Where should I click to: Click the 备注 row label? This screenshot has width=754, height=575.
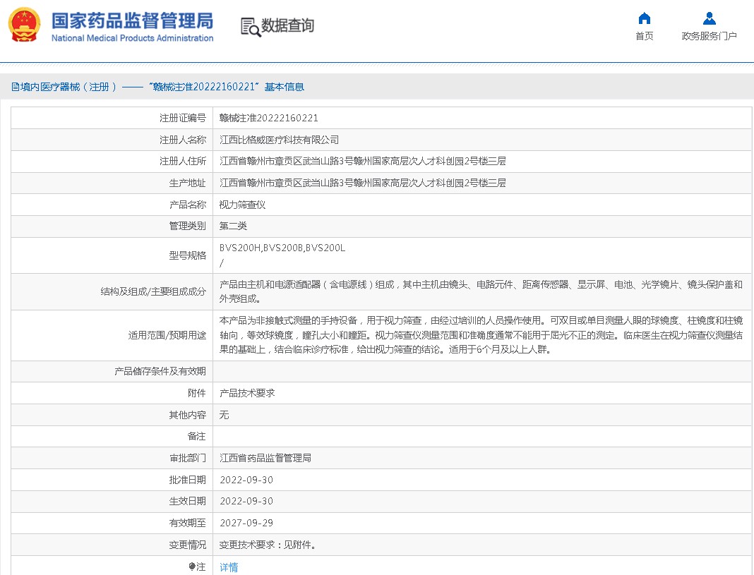(197, 436)
